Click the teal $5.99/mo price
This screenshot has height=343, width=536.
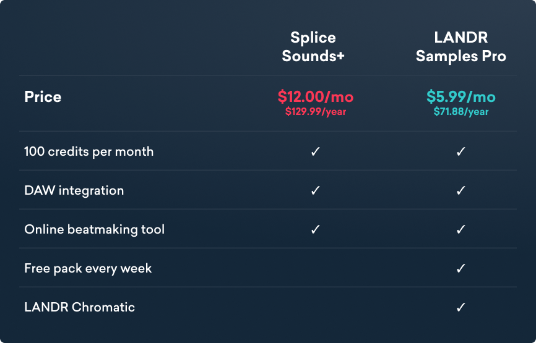click(461, 96)
